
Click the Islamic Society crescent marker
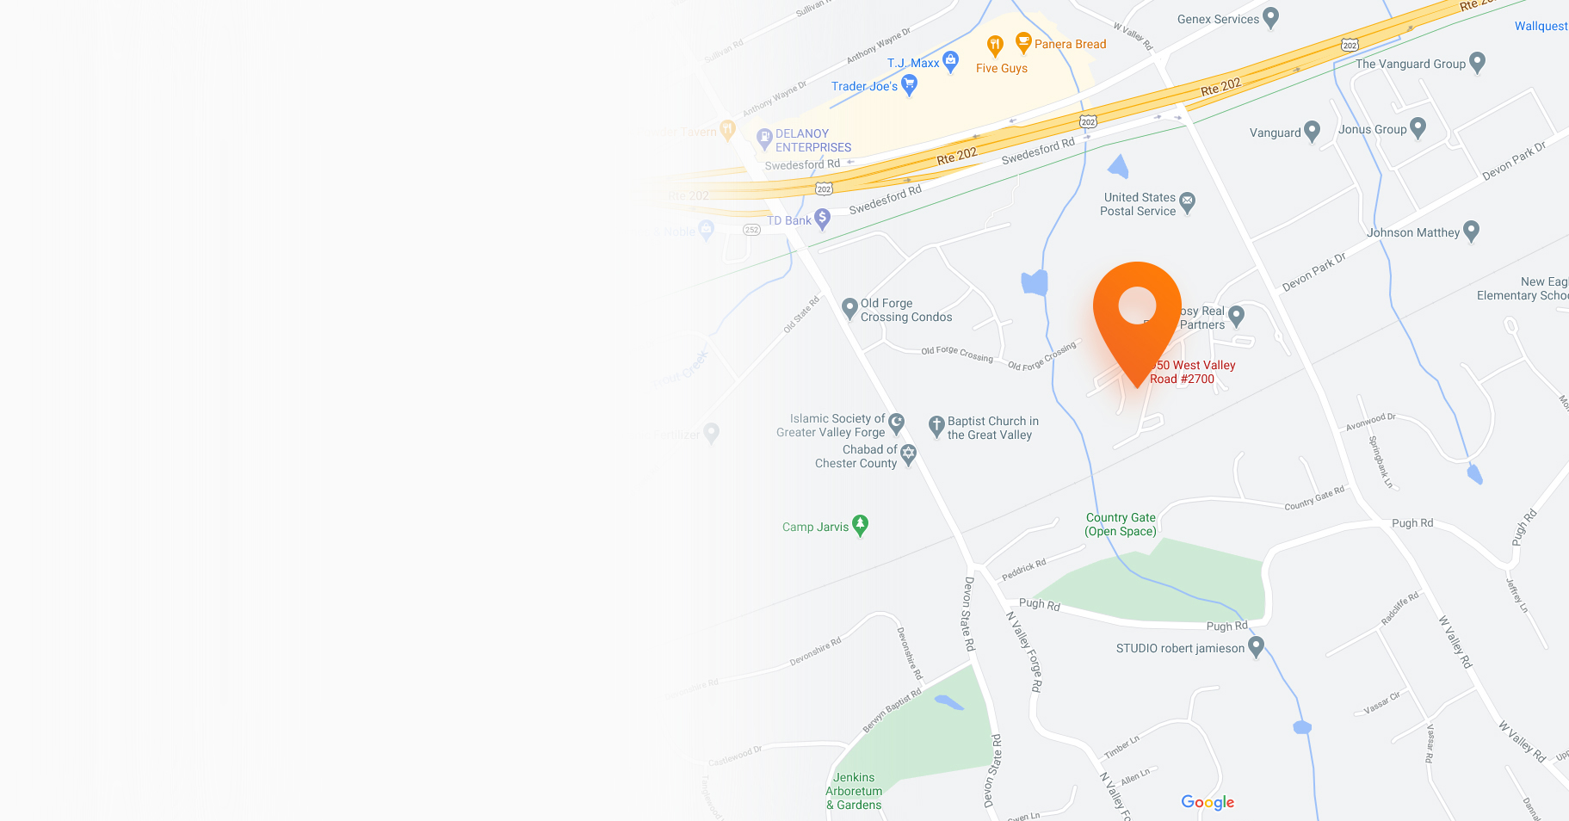(896, 423)
